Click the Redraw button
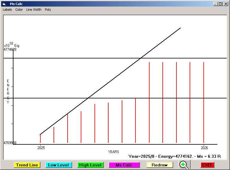 [159, 165]
